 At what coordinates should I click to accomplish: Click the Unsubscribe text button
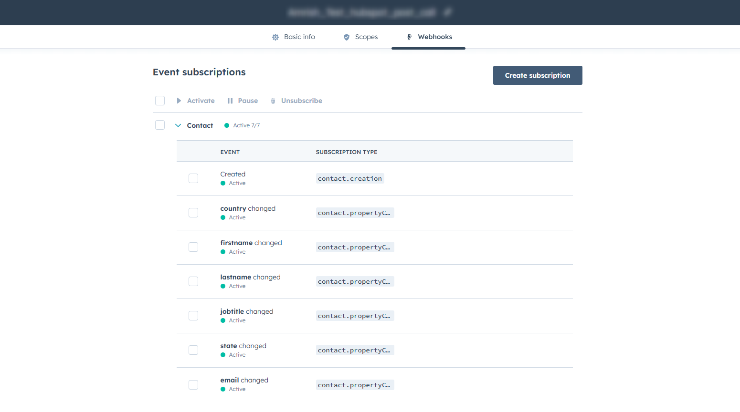tap(301, 101)
